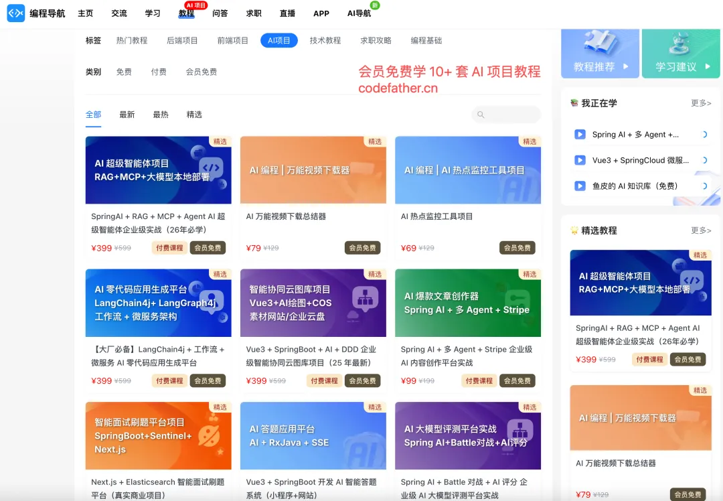
Task: Click 会员免费 button on AI 万能视频下载总结器
Action: coord(362,248)
